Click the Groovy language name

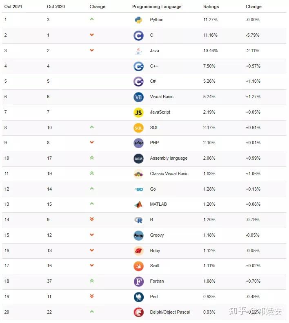pos(157,235)
